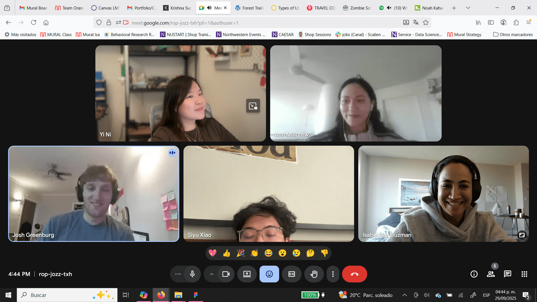This screenshot has height=302, width=537.
Task: Send the thumbs up reaction
Action: (227, 253)
